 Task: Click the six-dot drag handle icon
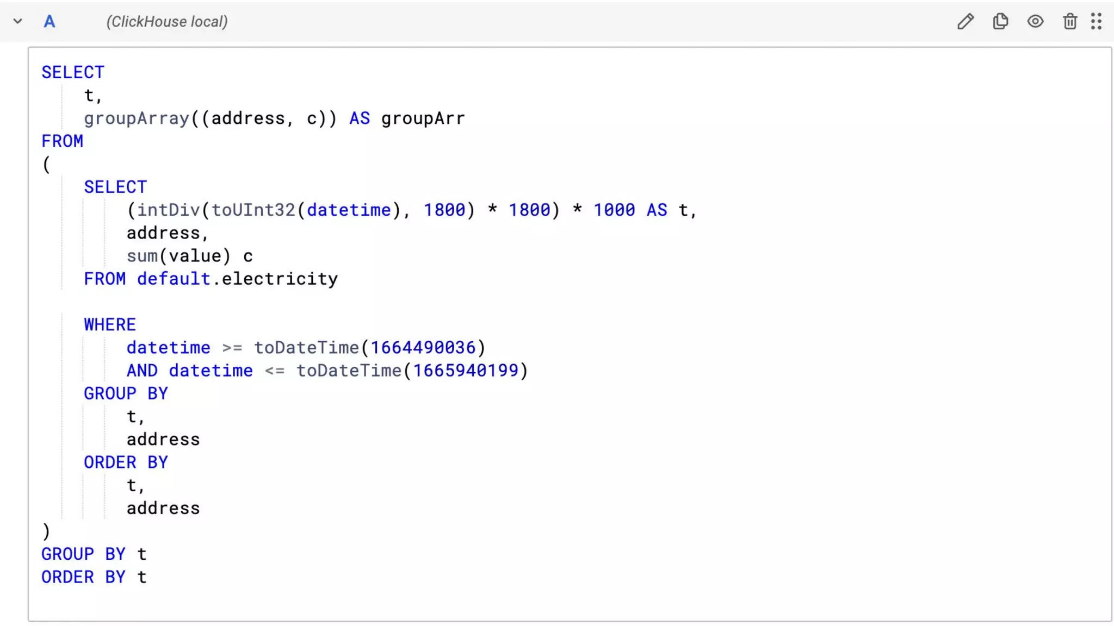(x=1096, y=22)
